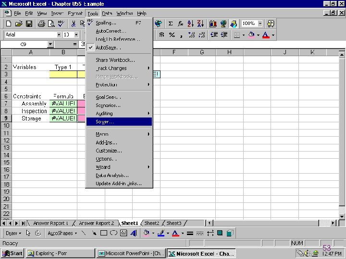Click the Cut scissors icon
The width and height of the screenshot is (346, 259).
[74, 24]
